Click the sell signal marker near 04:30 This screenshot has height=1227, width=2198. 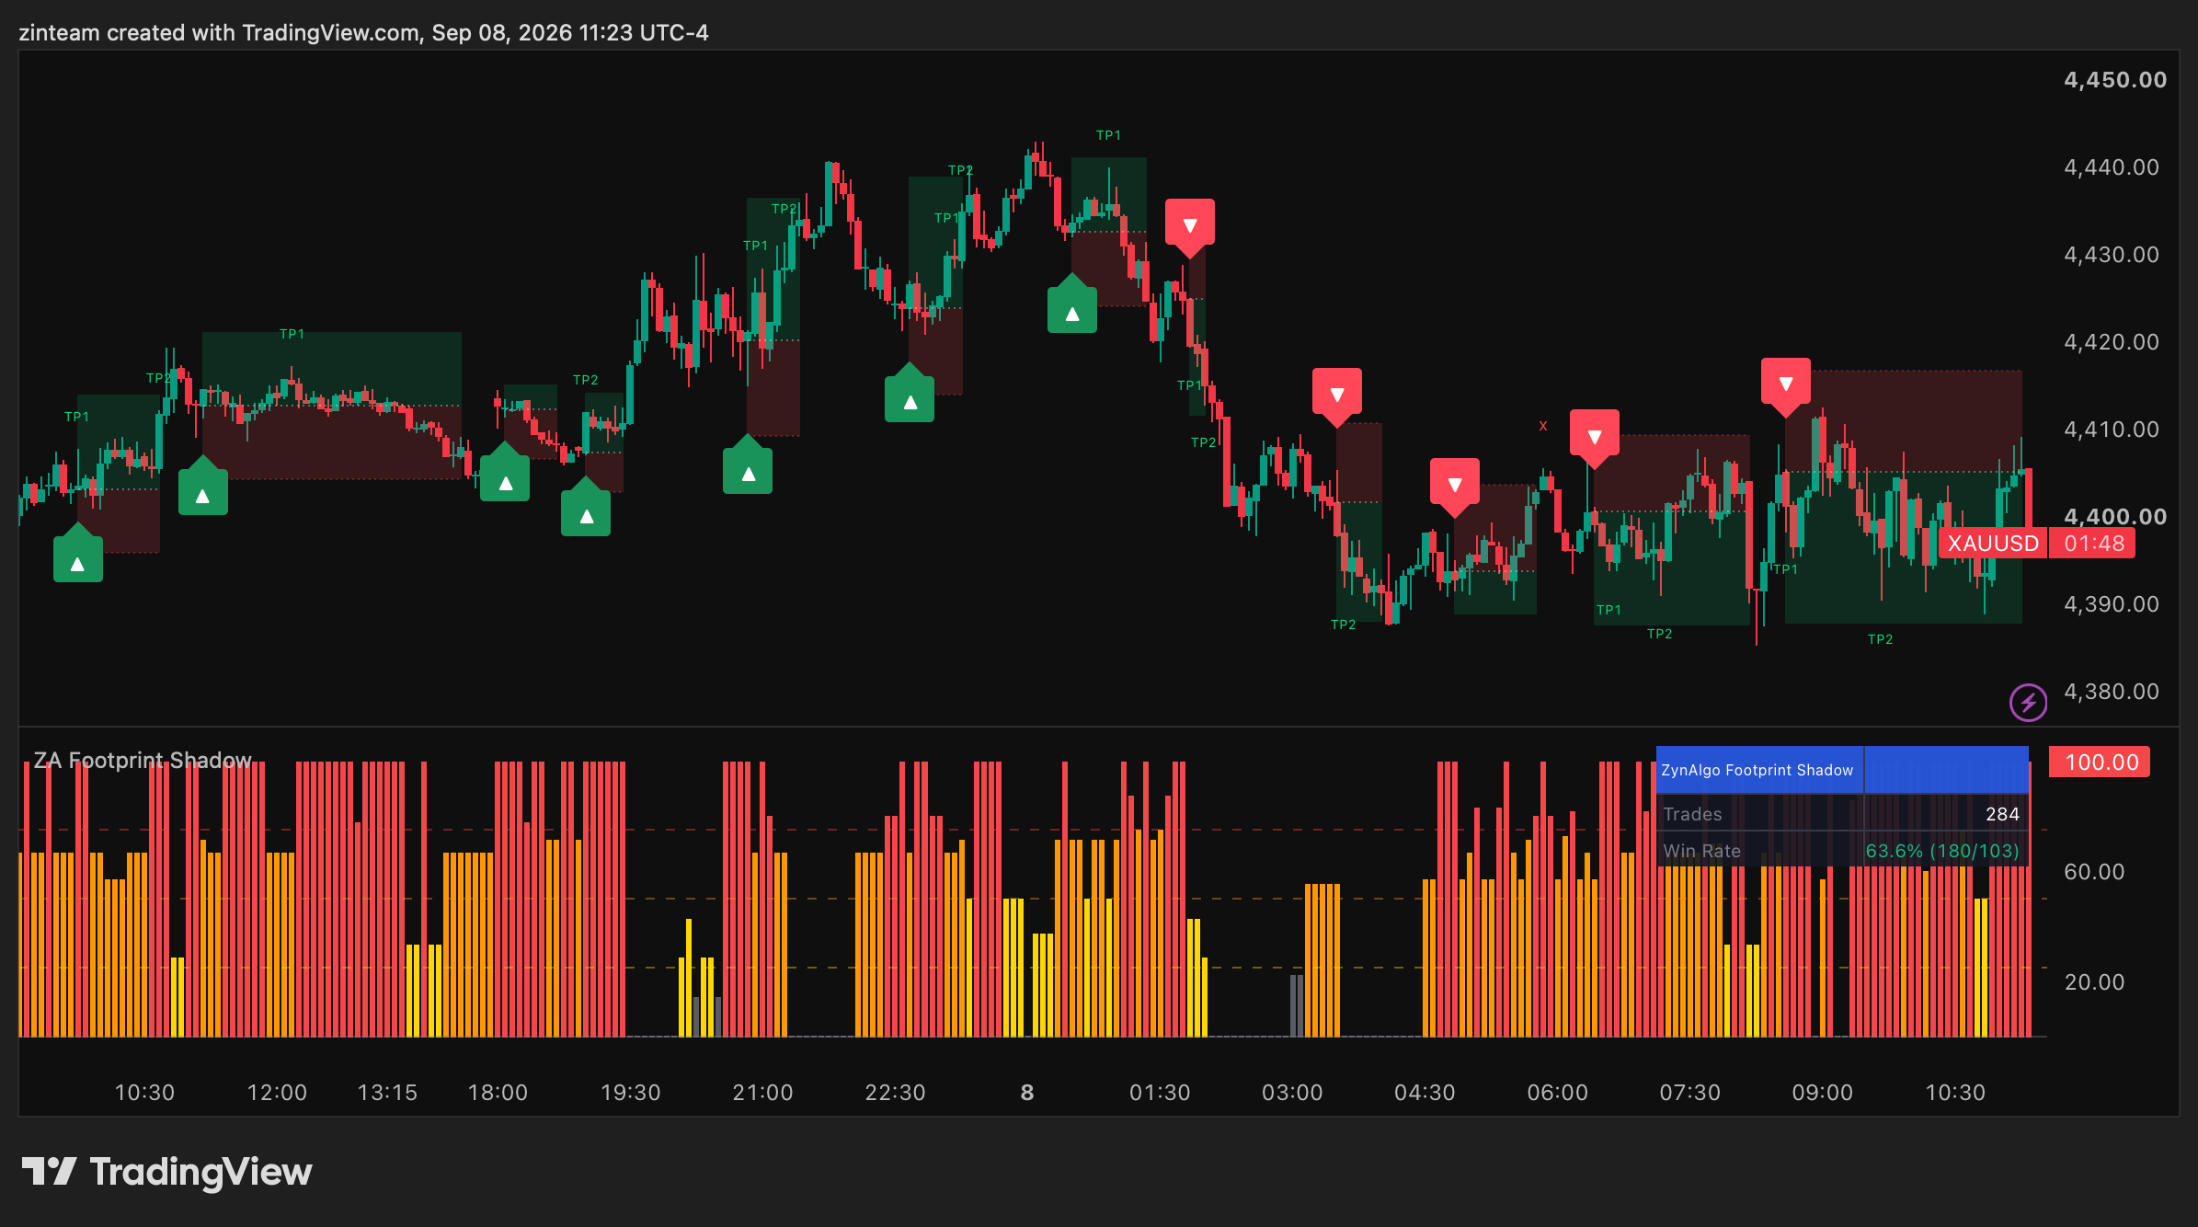click(x=1455, y=487)
